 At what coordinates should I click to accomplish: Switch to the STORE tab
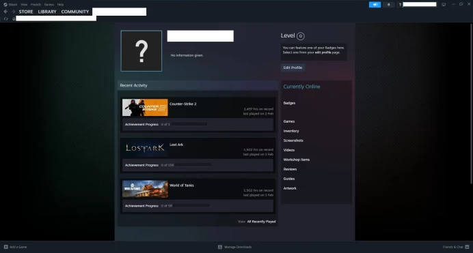pos(26,12)
